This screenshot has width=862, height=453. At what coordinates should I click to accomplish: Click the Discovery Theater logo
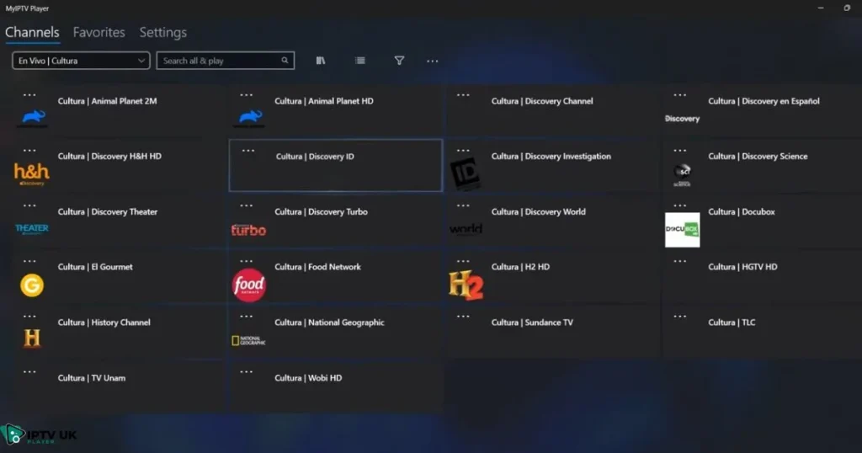pos(32,229)
